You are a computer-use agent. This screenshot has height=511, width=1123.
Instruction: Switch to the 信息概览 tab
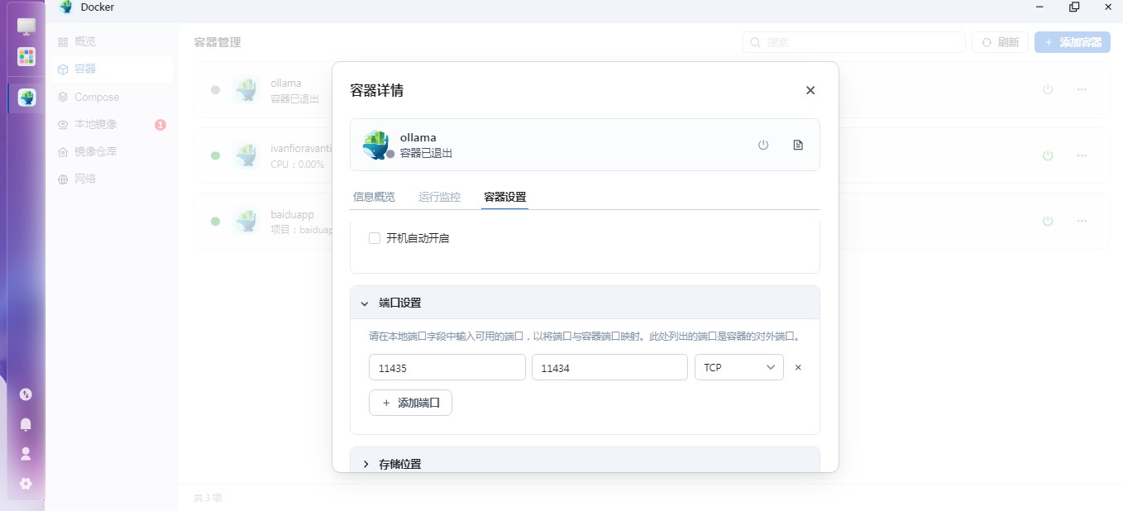pyautogui.click(x=374, y=197)
